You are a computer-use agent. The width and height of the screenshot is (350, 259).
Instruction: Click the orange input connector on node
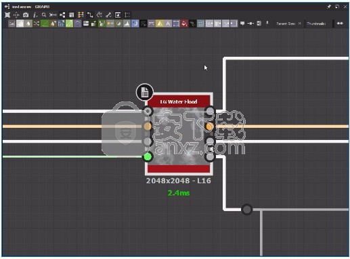pos(148,126)
